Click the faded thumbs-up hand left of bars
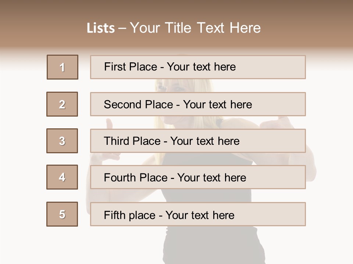This screenshot has width=353, height=264. point(109,124)
